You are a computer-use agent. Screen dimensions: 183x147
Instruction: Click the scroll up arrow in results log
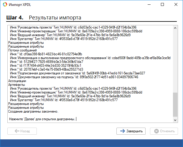(x=175, y=28)
